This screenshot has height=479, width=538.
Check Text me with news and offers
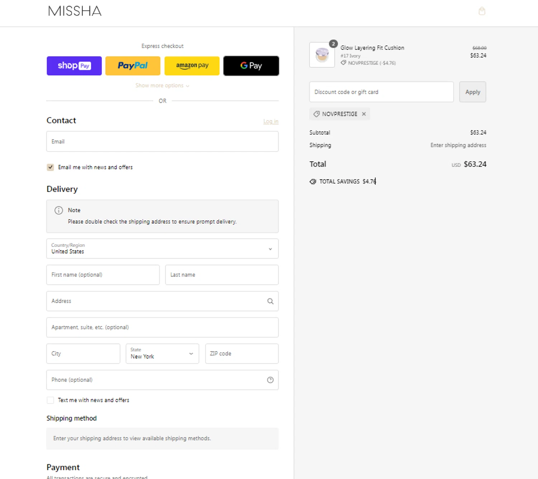click(51, 400)
